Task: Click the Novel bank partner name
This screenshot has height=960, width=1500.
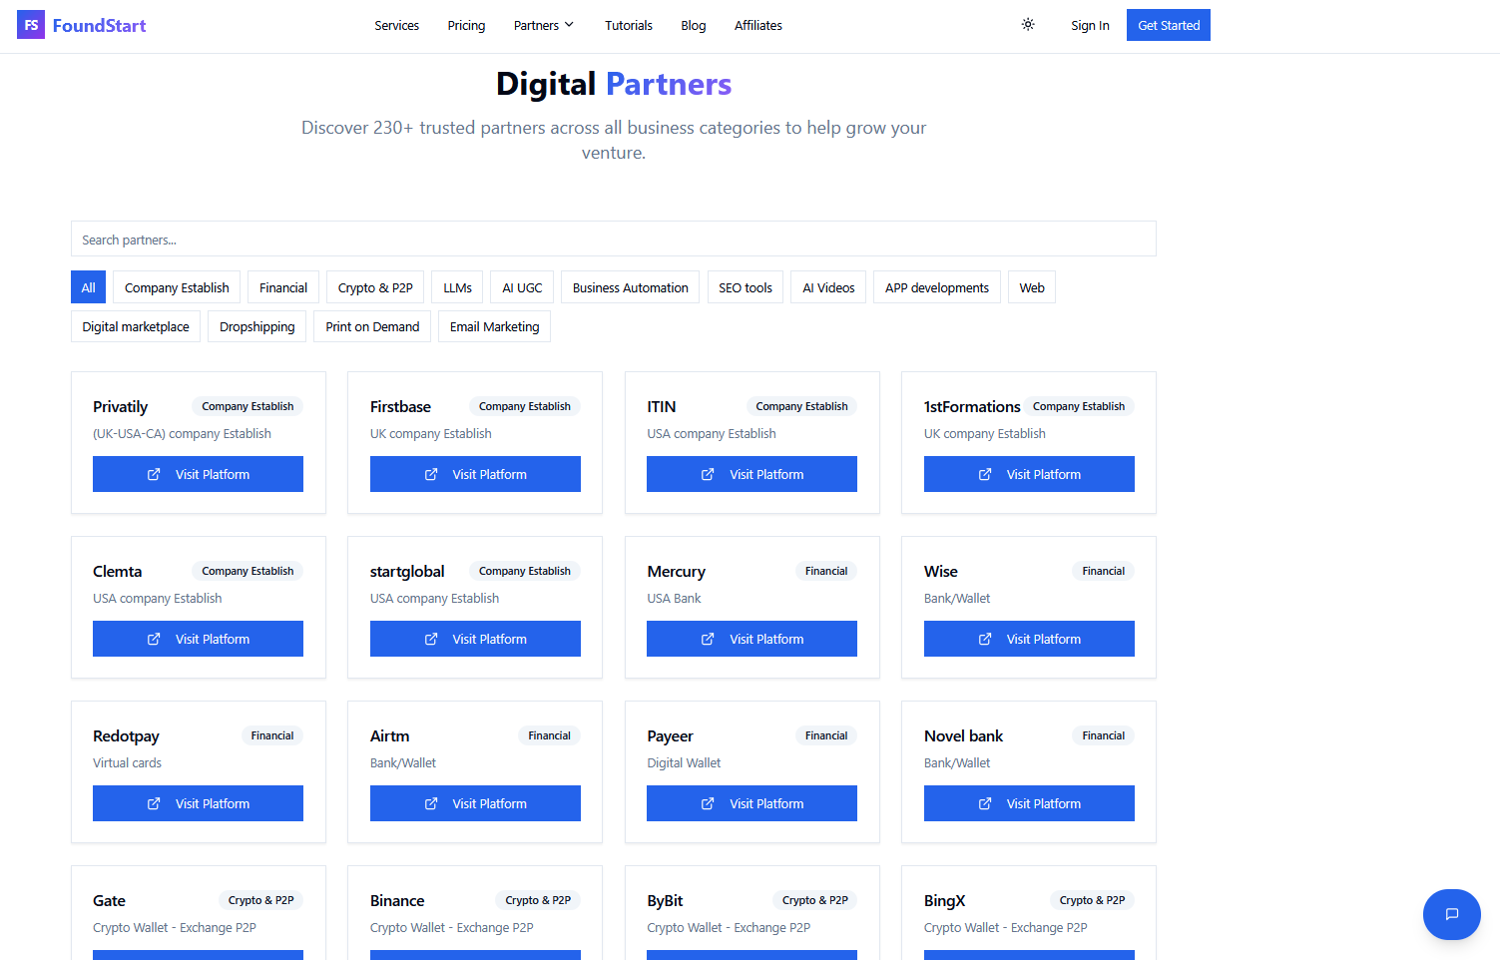Action: pyautogui.click(x=963, y=735)
